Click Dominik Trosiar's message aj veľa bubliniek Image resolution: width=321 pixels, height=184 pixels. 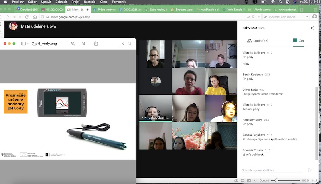253,154
